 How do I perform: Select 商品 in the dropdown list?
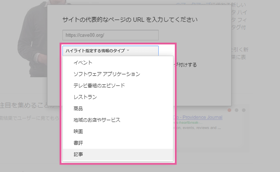118,109
